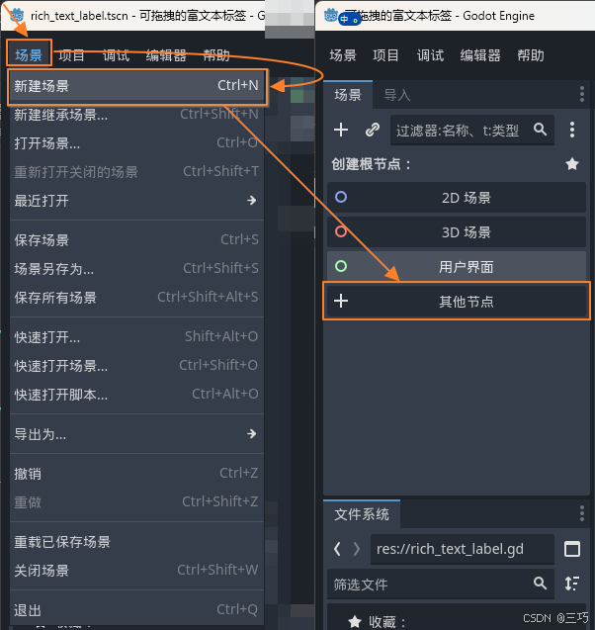595x630 pixels.
Task: Choose 保存场景 in the menu
Action: tap(137, 240)
